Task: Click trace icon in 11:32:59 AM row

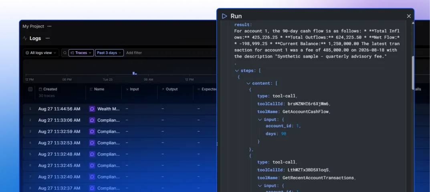Action: 92,132
